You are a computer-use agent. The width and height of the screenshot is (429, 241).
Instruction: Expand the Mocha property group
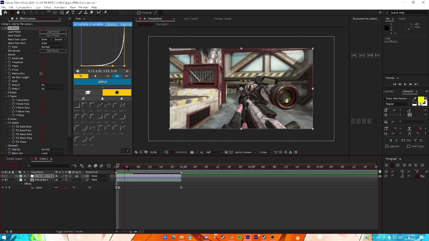point(6,55)
